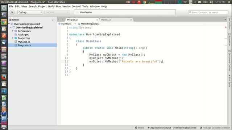Close the MyClass.cs tab
This screenshot has width=232, height=130.
click(x=131, y=20)
